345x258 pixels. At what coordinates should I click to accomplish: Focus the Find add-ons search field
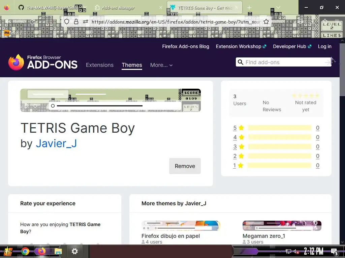point(284,62)
